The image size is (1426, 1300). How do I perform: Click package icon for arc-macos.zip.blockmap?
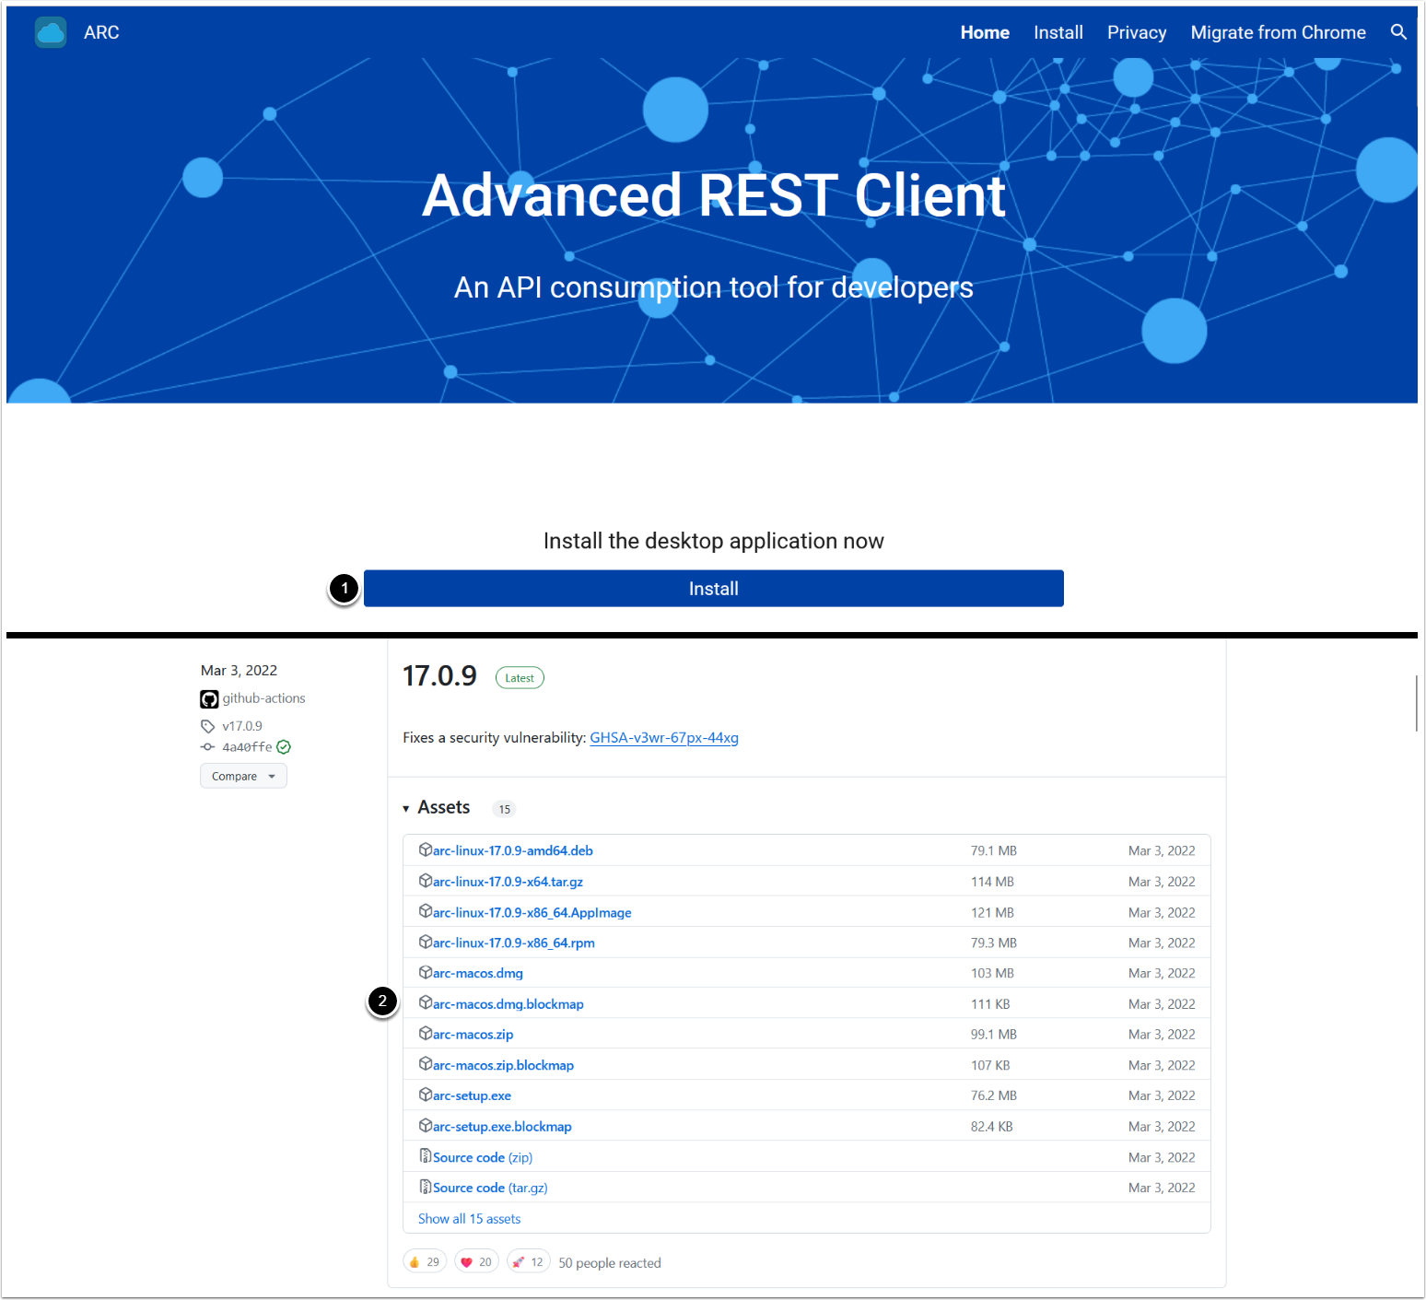point(426,1064)
